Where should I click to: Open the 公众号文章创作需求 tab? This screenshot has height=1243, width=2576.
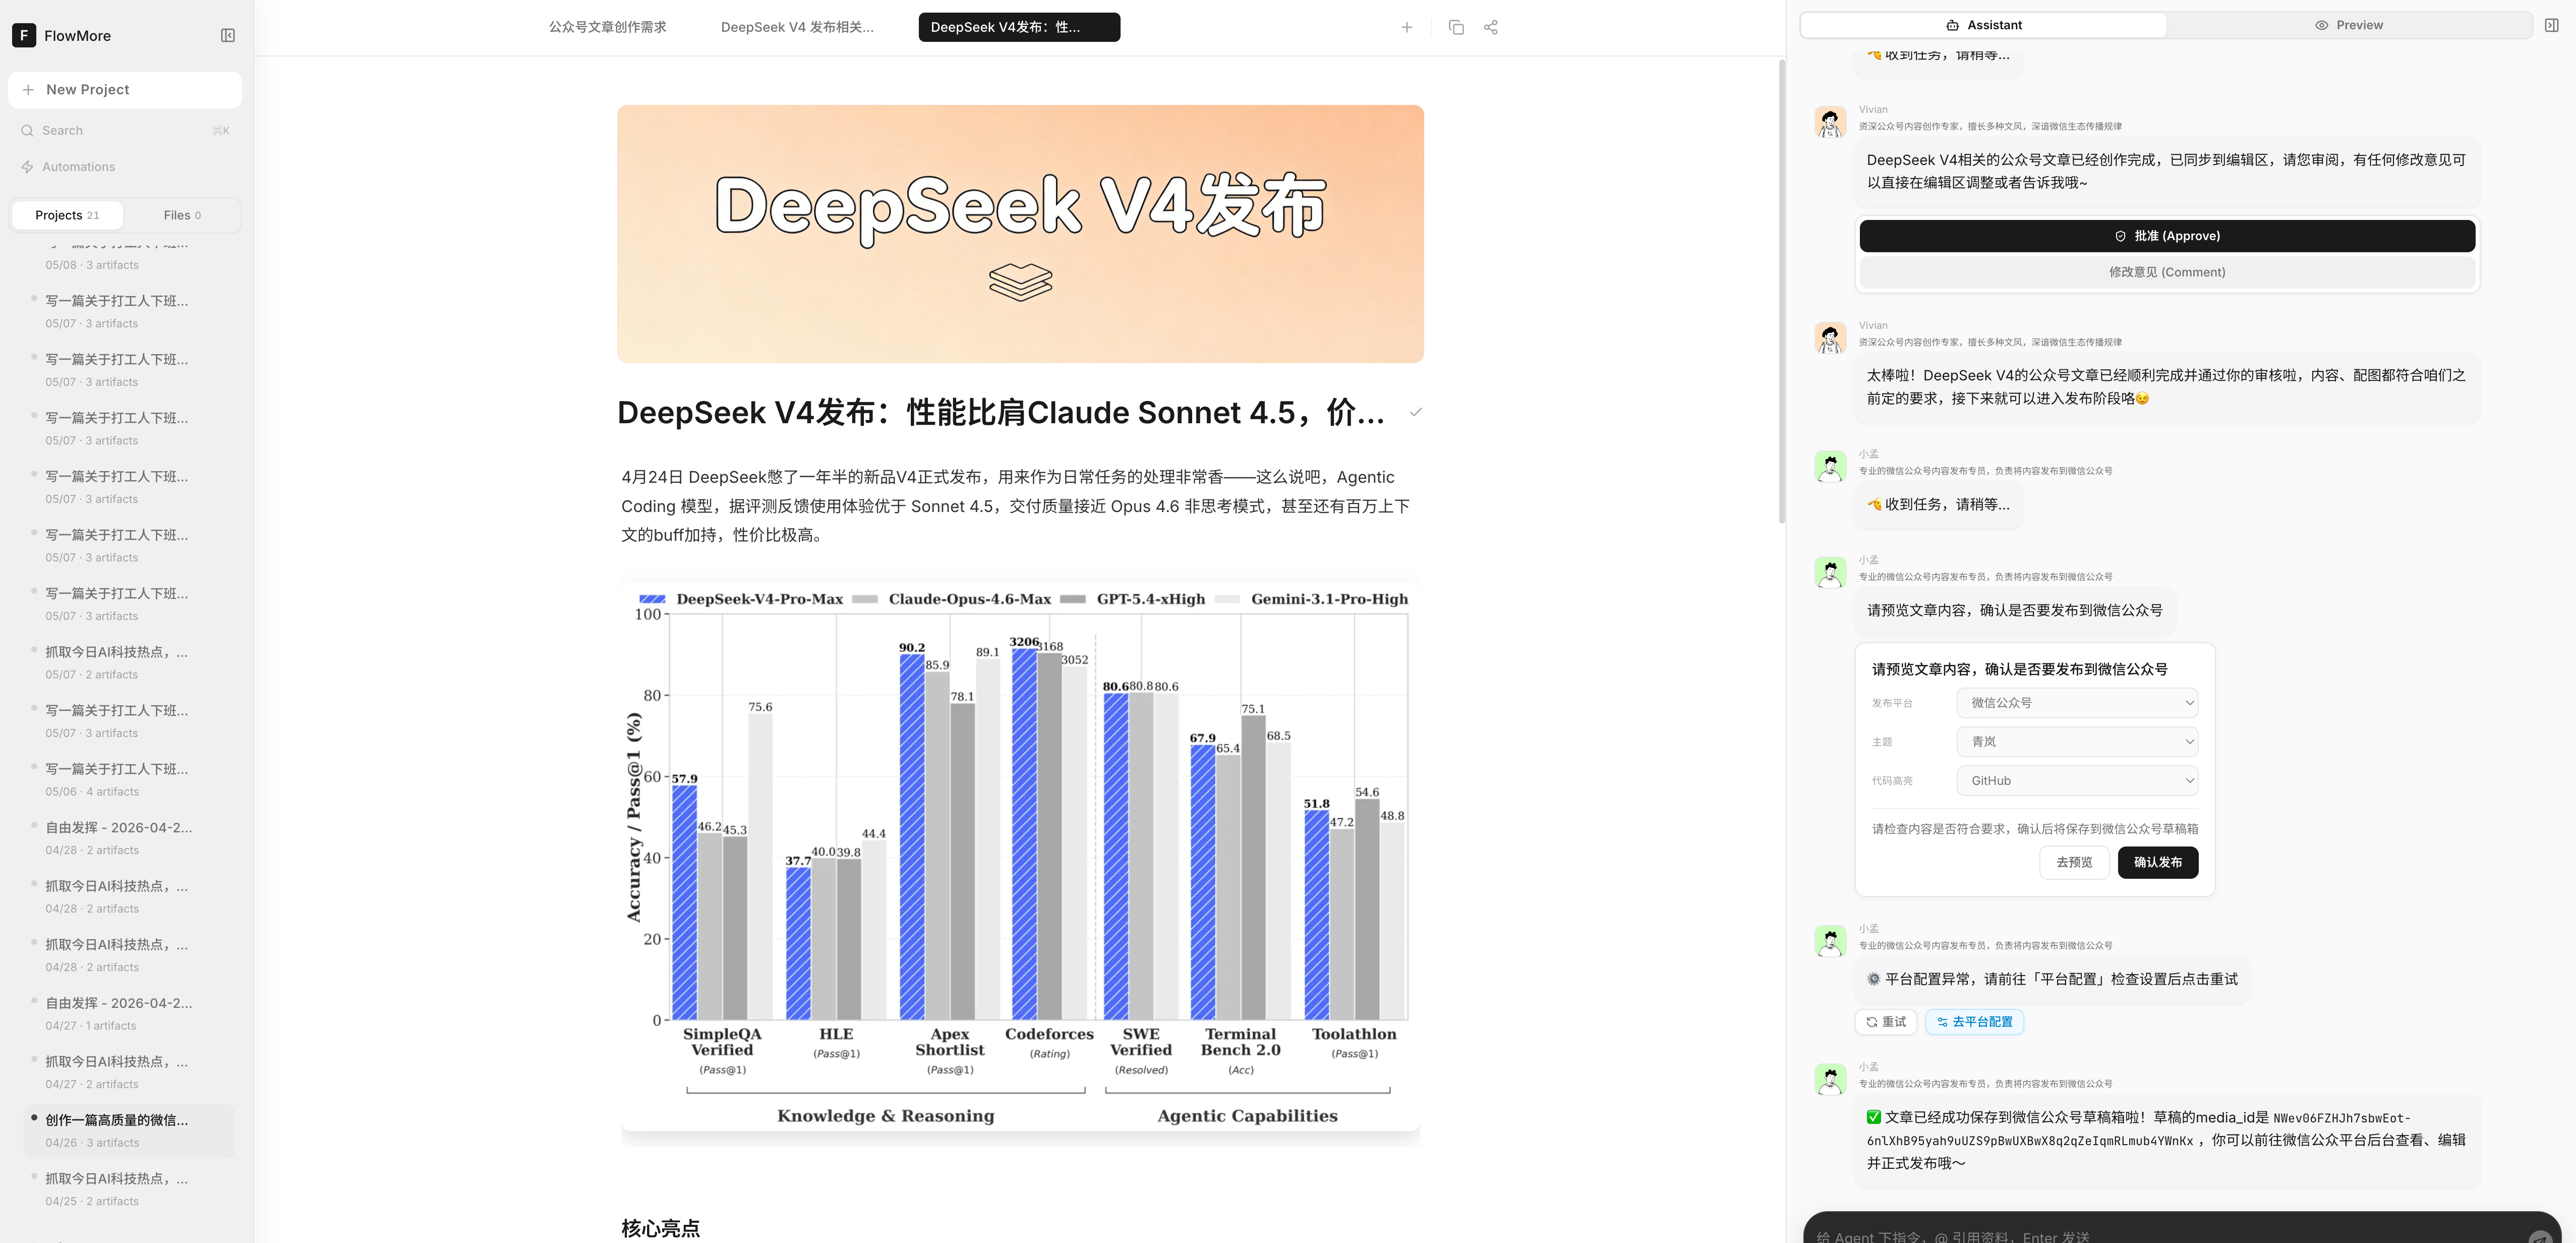coord(607,27)
